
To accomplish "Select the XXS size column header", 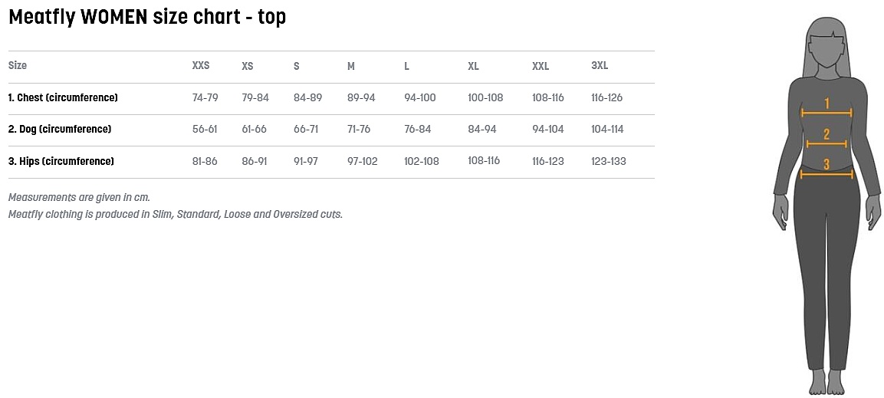I will click(201, 66).
